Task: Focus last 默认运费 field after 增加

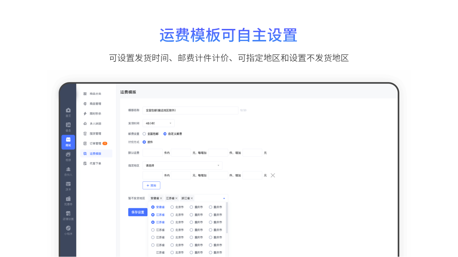Action: click(253, 153)
